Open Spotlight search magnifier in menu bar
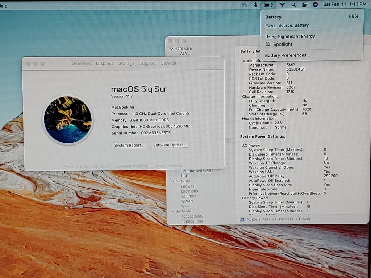371x278 pixels. (293, 4)
